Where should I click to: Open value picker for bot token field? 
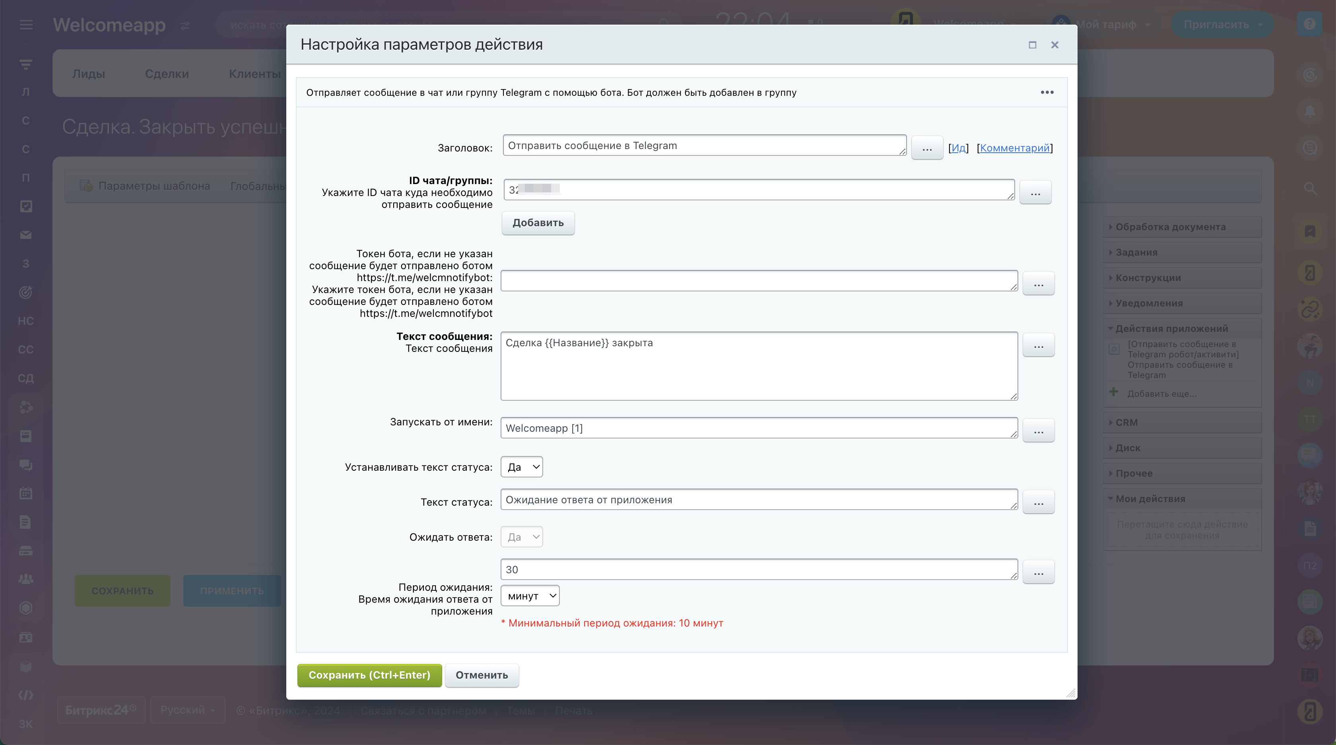[1038, 283]
